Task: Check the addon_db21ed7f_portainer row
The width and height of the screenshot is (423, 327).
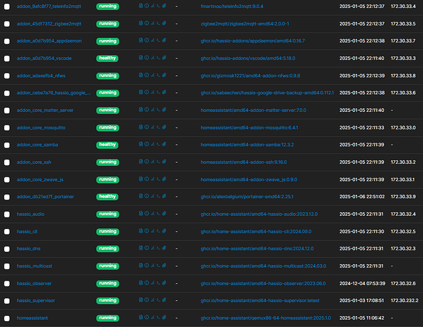Action: click(x=7, y=197)
